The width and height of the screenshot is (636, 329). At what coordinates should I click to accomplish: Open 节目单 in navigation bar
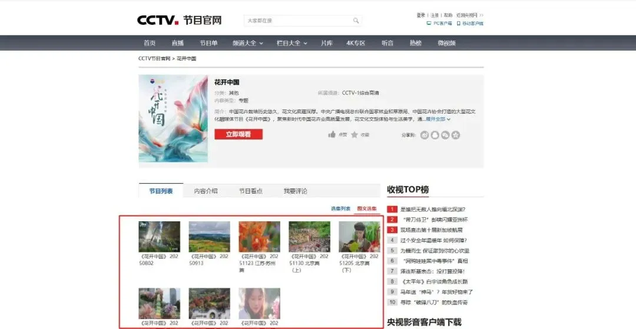[x=208, y=43]
